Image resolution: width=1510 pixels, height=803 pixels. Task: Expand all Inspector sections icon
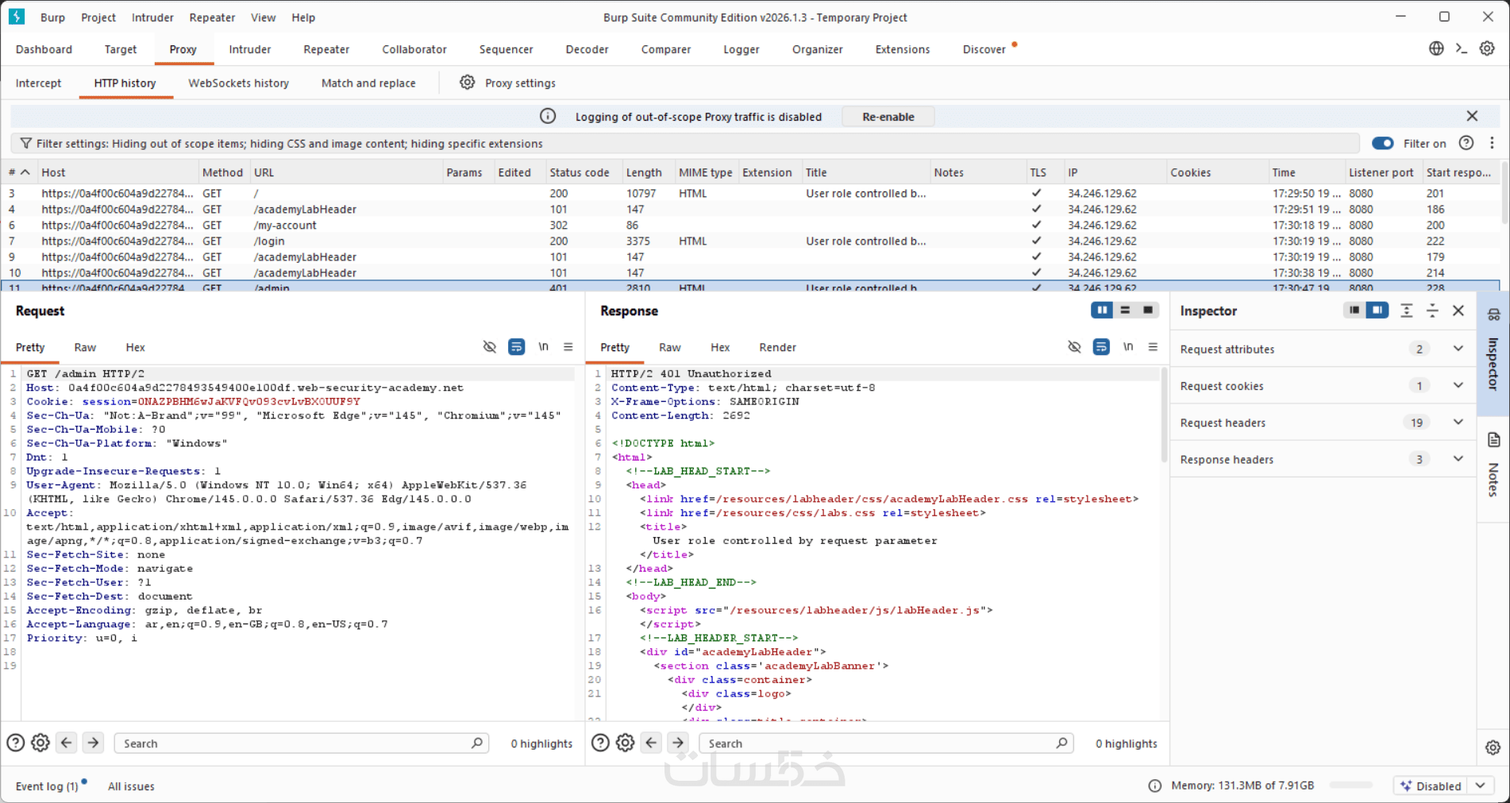[1406, 311]
